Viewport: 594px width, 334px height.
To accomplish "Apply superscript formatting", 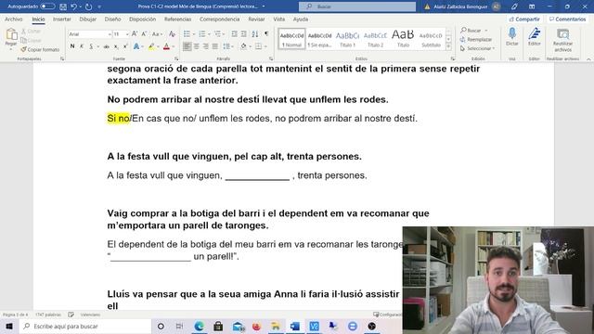I will 125,46.
